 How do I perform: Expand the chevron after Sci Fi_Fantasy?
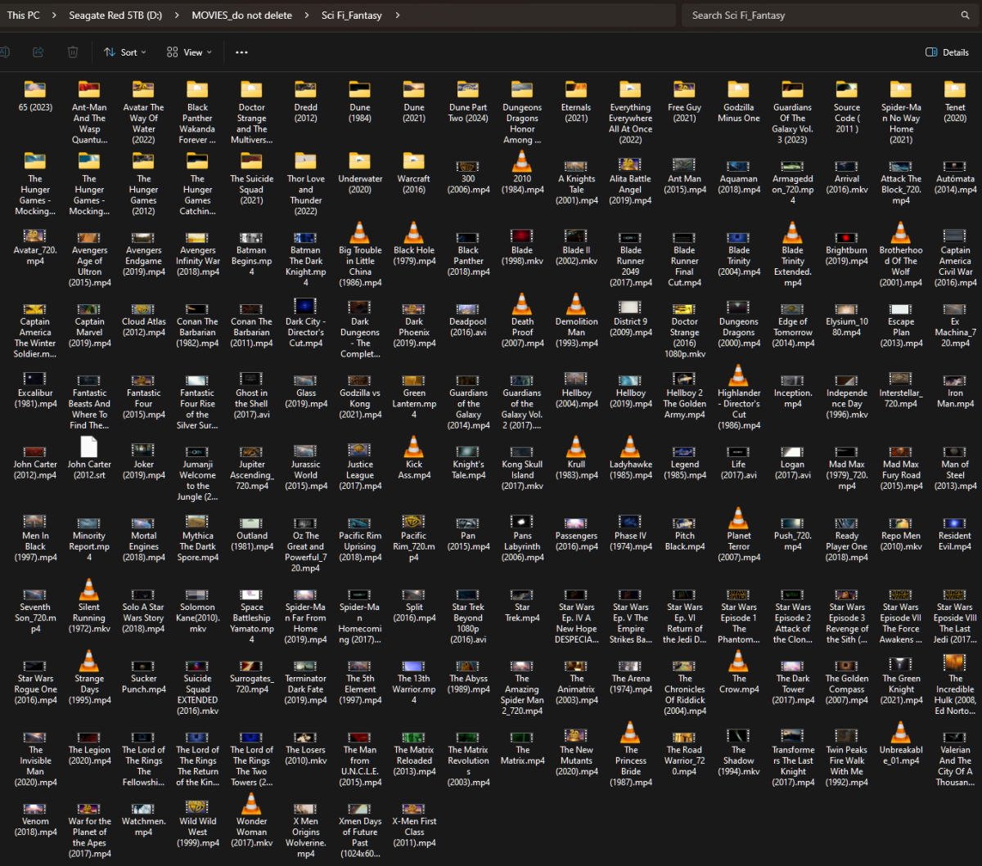tap(398, 16)
